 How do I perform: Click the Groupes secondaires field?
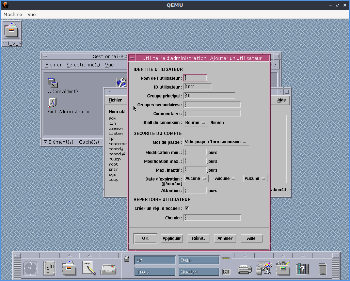click(x=212, y=105)
